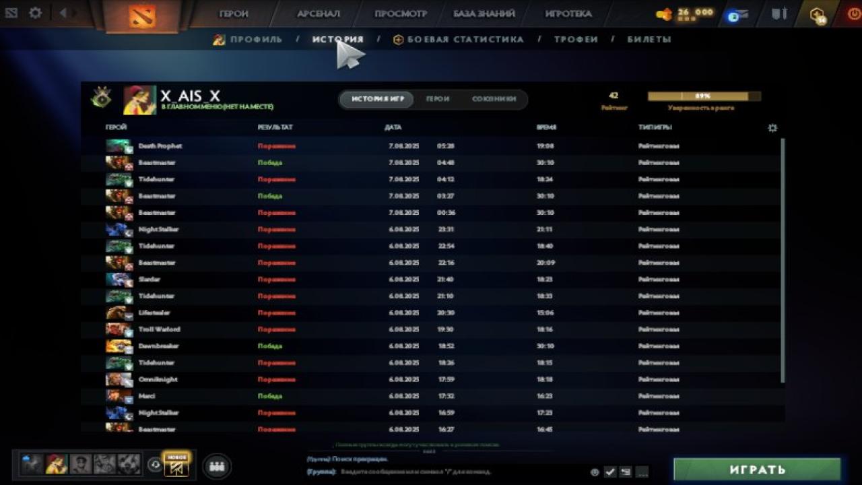Click the green ИГРАТЬ button
Image resolution: width=862 pixels, height=485 pixels.
pyautogui.click(x=758, y=470)
